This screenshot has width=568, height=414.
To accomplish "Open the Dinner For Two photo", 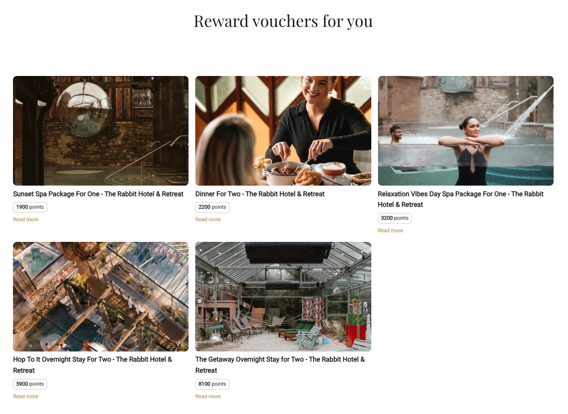I will tap(283, 131).
